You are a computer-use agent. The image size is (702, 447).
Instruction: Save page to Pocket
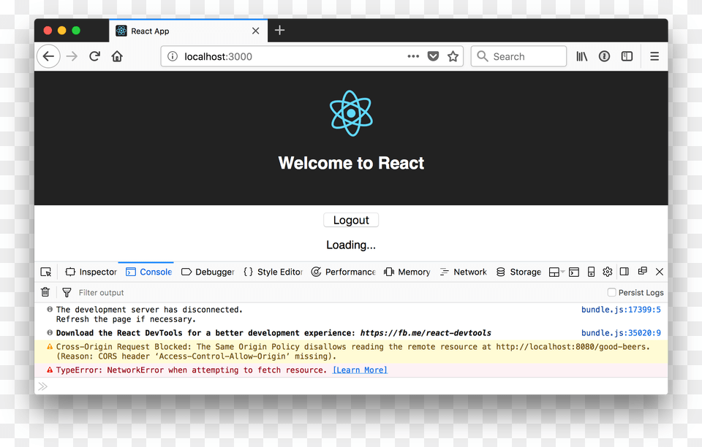click(433, 56)
